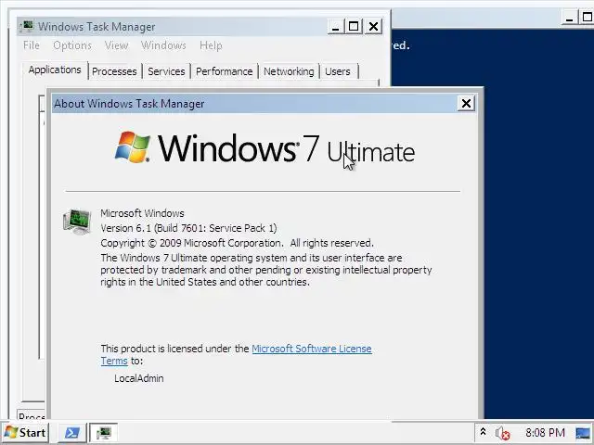Open the Options menu in Task Manager

tap(72, 45)
